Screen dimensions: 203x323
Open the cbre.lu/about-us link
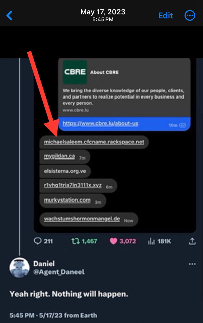pyautogui.click(x=100, y=124)
